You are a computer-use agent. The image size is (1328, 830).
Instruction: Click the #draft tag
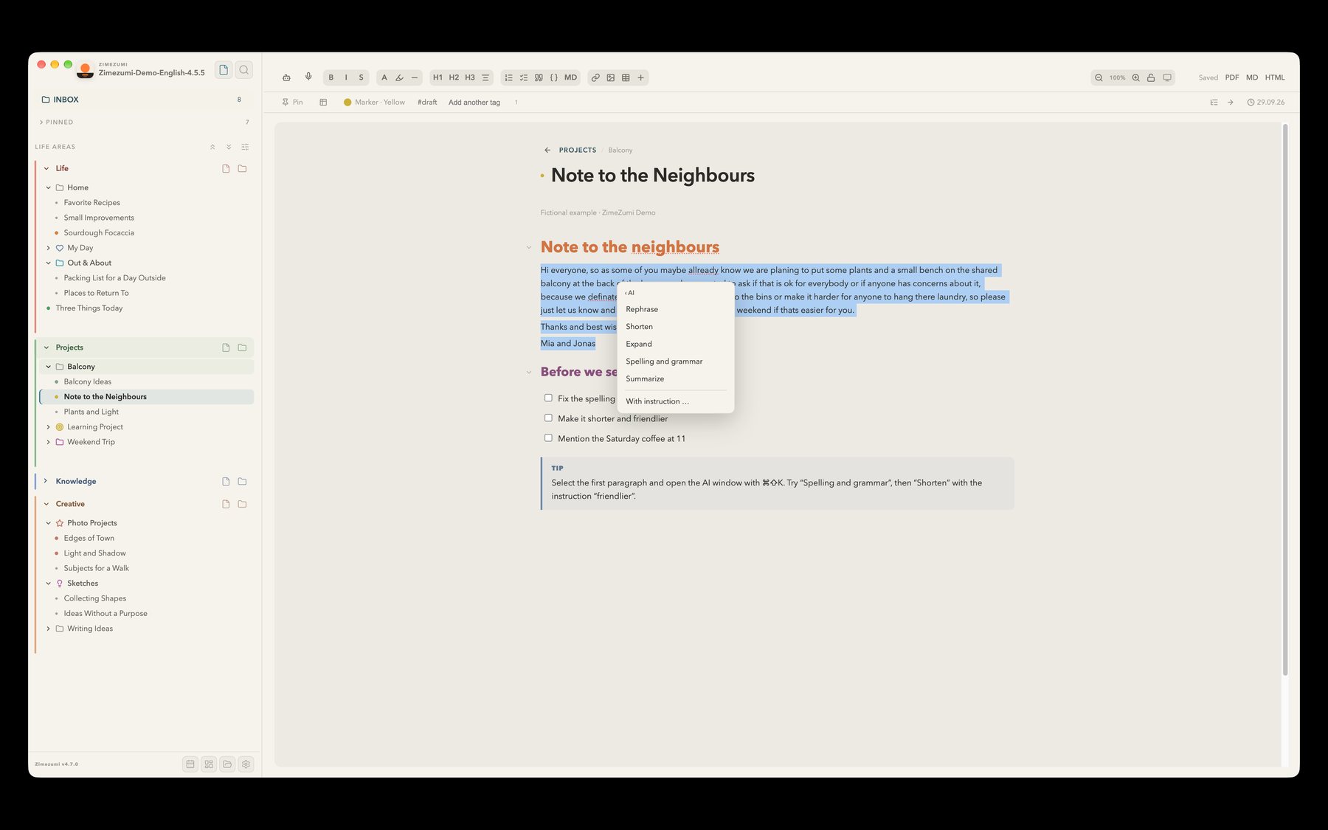tap(427, 103)
